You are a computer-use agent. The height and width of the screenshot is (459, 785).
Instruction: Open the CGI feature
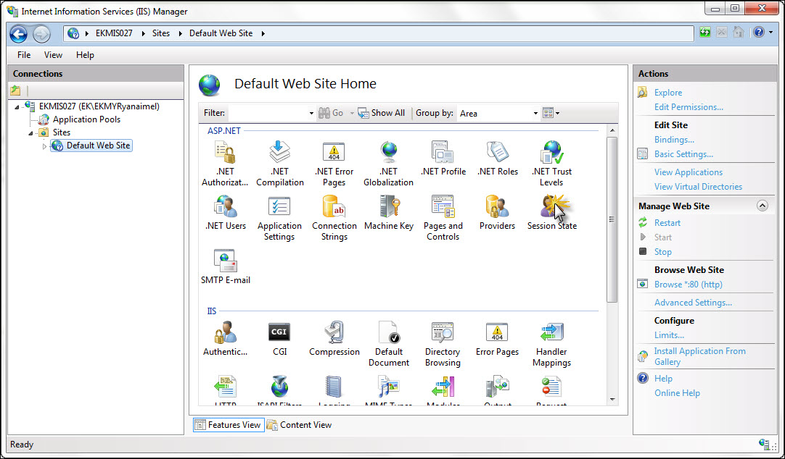(x=279, y=338)
